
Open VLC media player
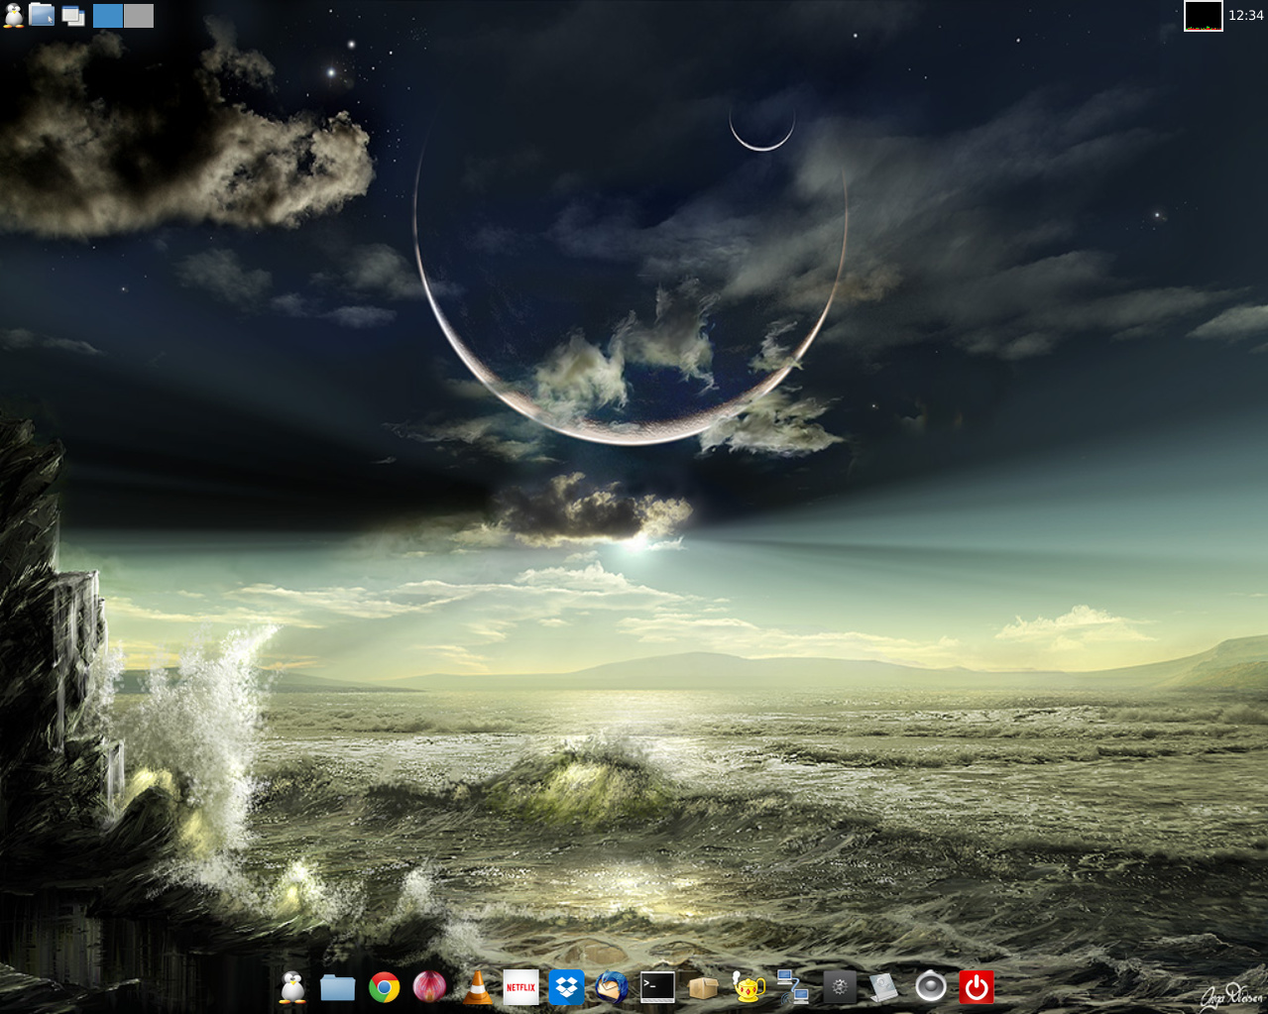[x=477, y=987]
